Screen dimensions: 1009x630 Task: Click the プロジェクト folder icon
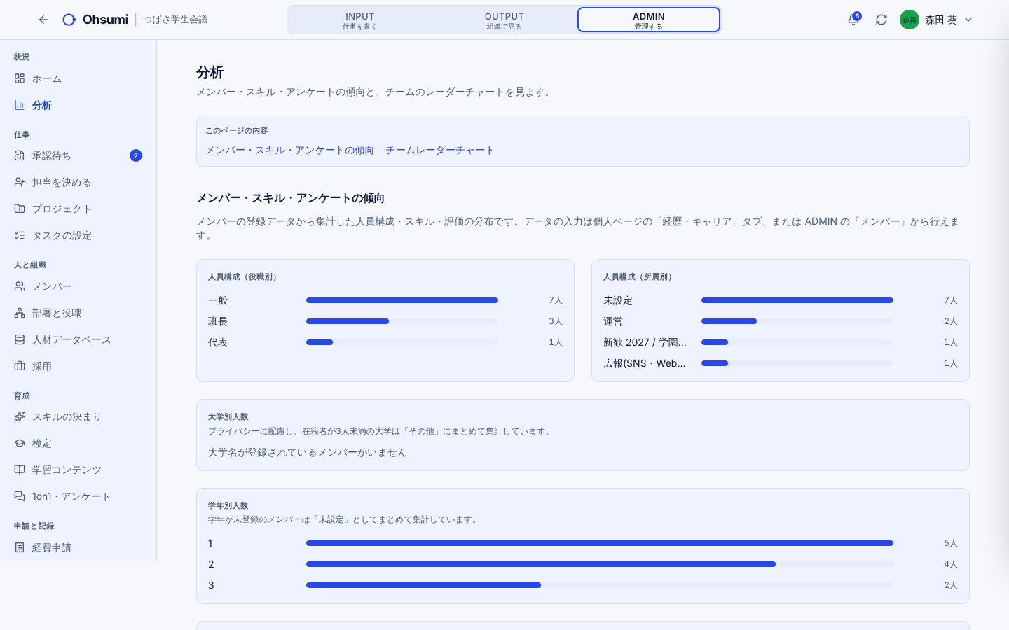pos(20,209)
